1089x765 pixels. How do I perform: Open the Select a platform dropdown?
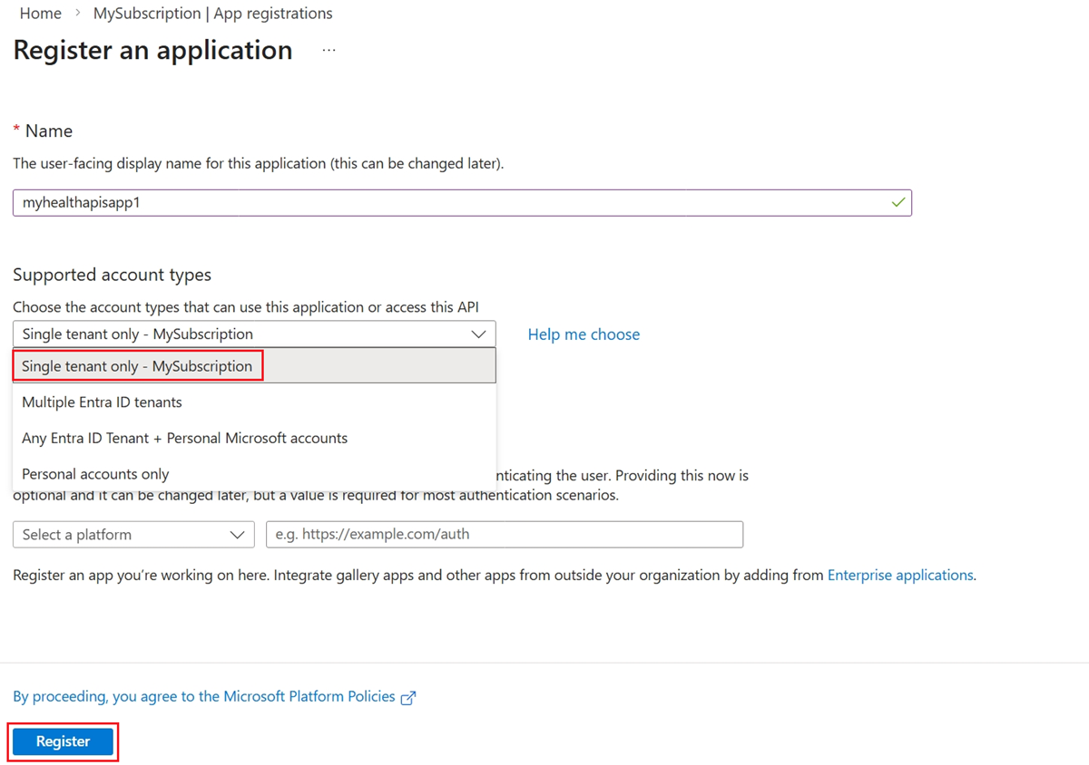pos(132,535)
